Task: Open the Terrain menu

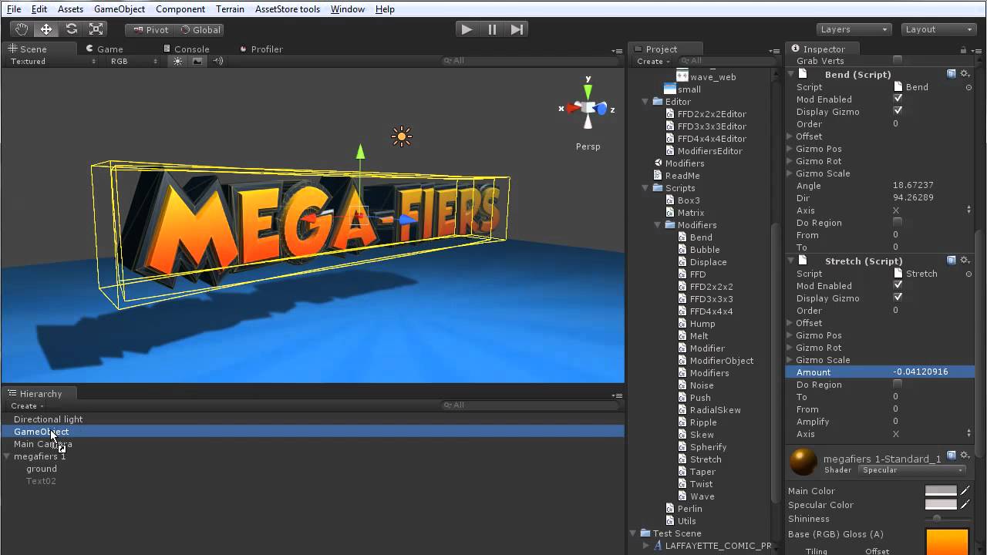Action: [x=230, y=9]
